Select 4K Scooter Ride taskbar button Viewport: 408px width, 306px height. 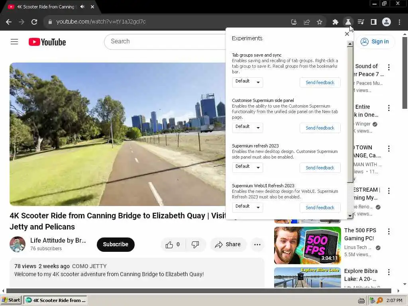[x=55, y=300]
